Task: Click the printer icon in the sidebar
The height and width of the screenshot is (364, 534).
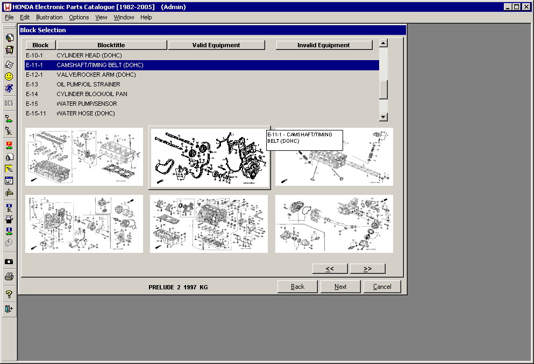Action: 9,276
